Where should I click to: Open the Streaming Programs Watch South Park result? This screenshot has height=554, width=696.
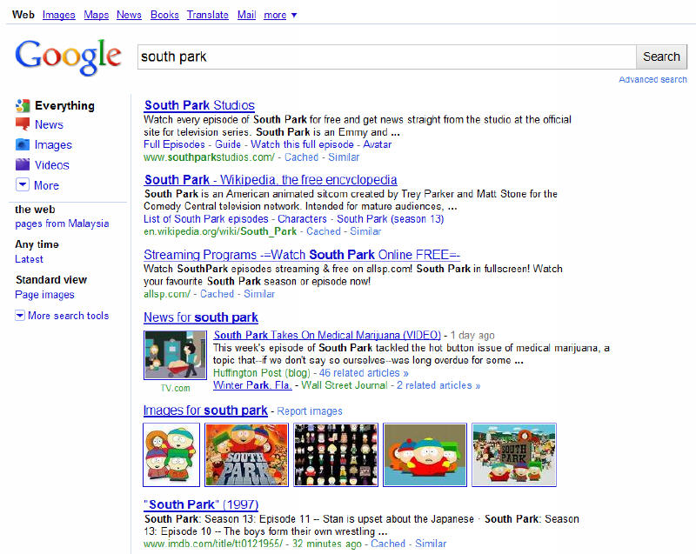pyautogui.click(x=302, y=255)
